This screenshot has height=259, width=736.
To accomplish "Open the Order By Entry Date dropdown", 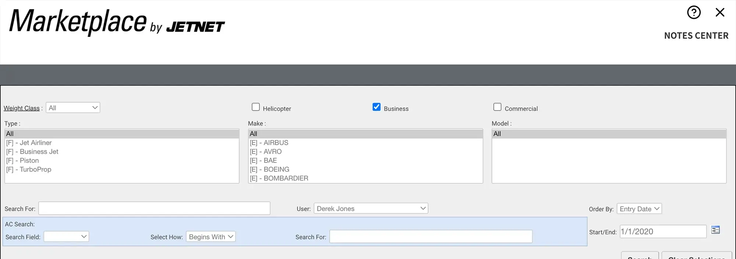I will pyautogui.click(x=639, y=209).
